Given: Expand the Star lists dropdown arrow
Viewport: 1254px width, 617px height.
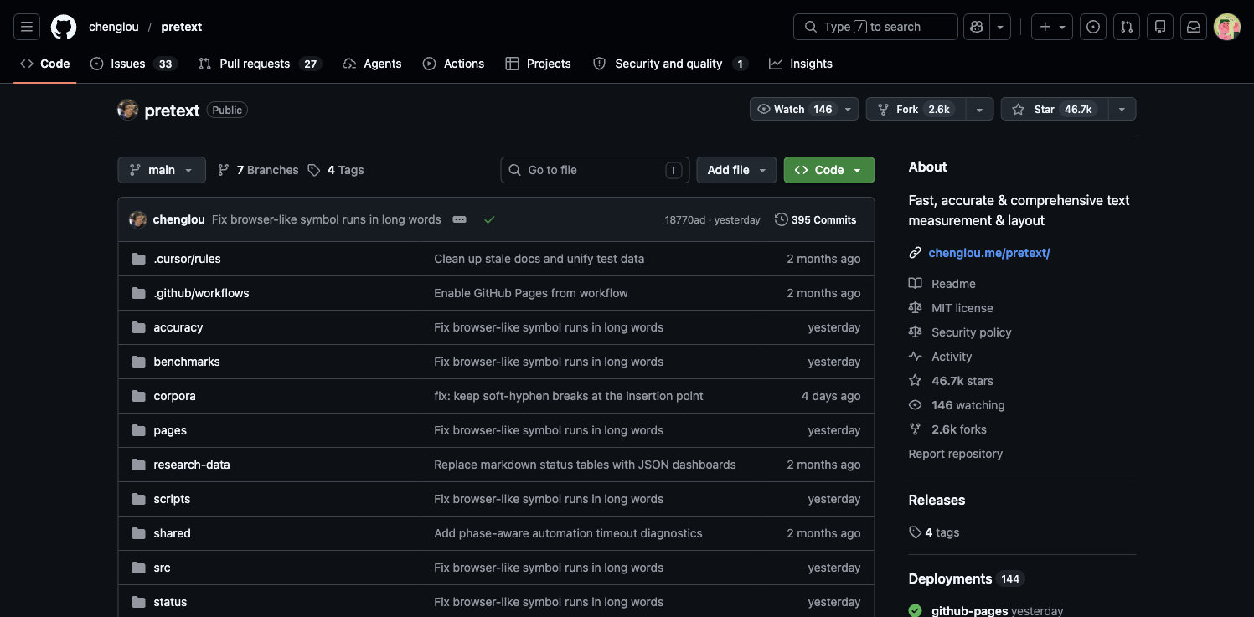Looking at the screenshot, I should (x=1122, y=109).
